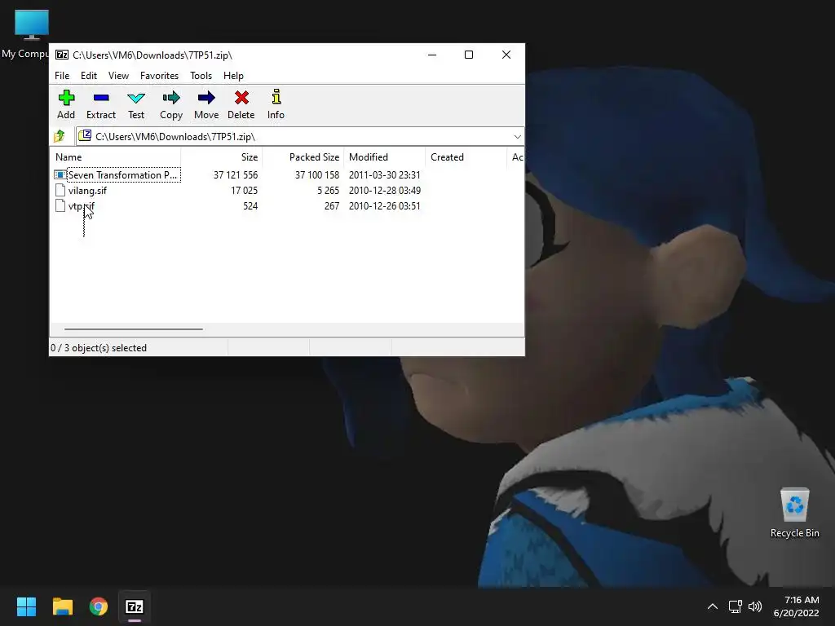Image resolution: width=835 pixels, height=626 pixels.
Task: Click the red Delete icon
Action: [x=241, y=98]
